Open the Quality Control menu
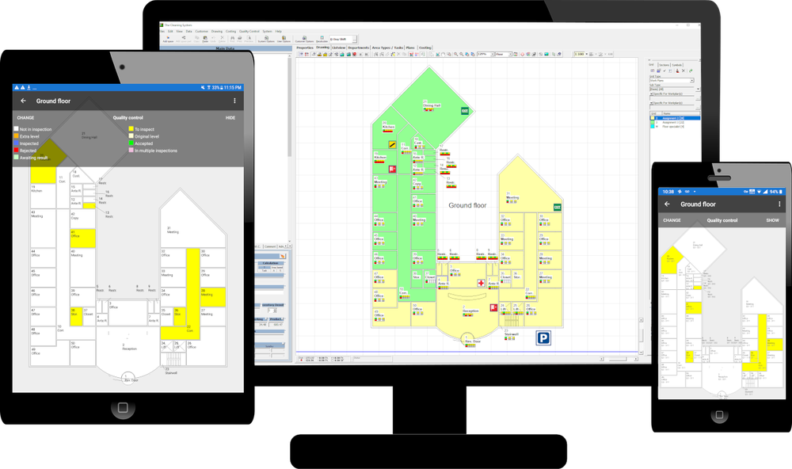 pos(249,30)
